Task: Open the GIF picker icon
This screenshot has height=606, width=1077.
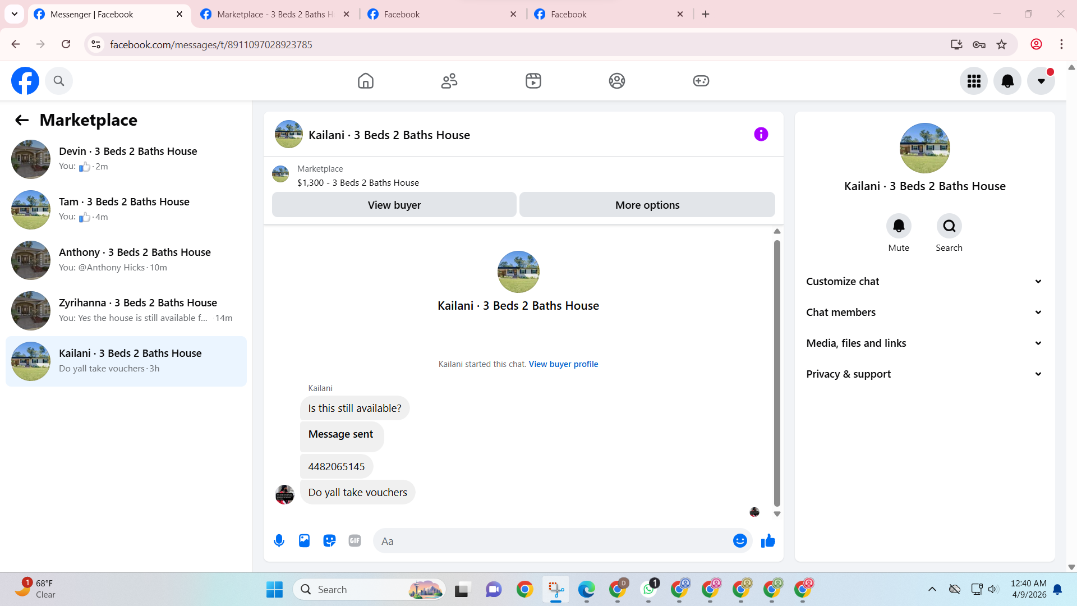Action: point(355,541)
